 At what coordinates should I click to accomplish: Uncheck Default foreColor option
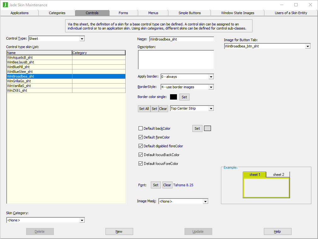click(x=140, y=137)
